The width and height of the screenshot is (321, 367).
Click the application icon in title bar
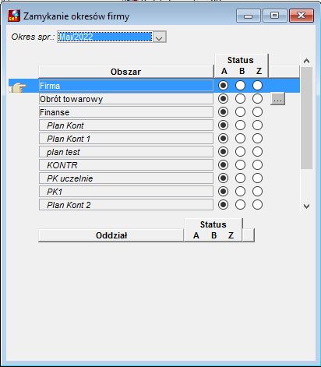click(x=14, y=16)
